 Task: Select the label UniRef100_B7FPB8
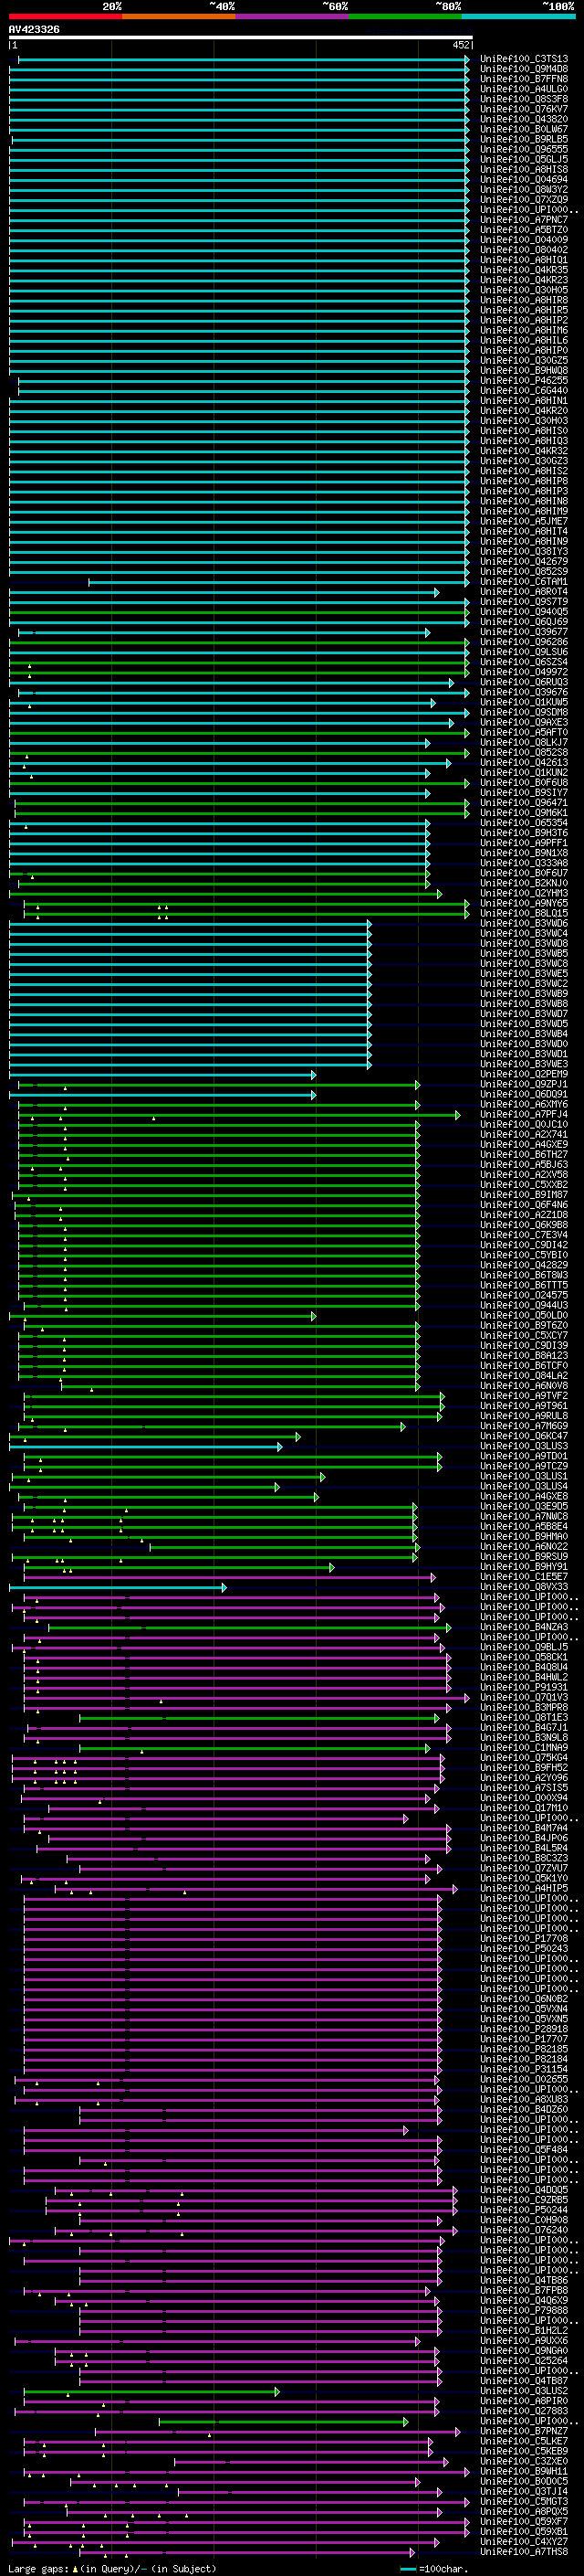click(x=524, y=2290)
